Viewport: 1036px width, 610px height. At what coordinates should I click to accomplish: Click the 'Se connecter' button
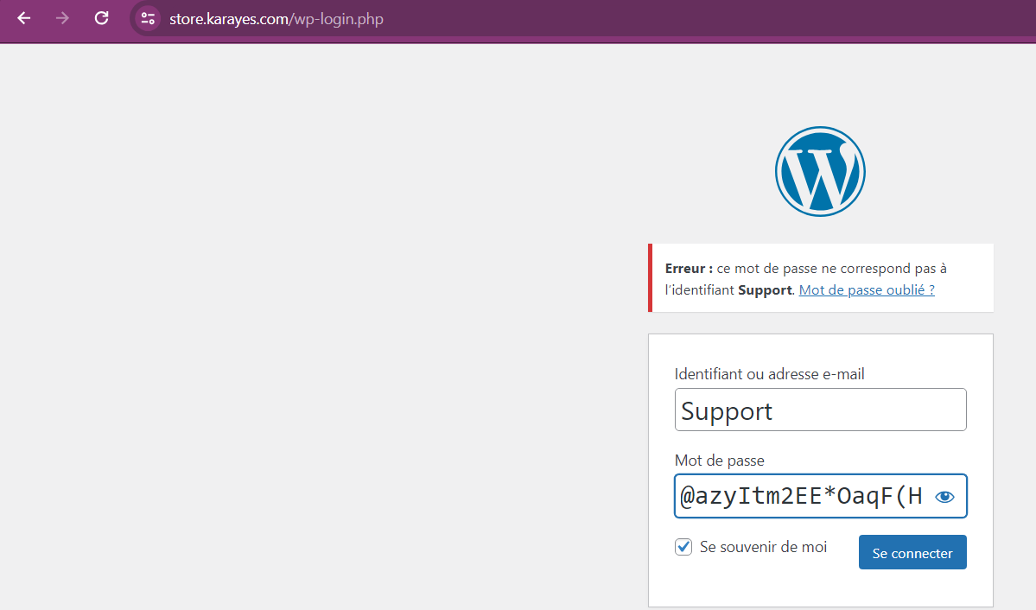[x=912, y=552]
